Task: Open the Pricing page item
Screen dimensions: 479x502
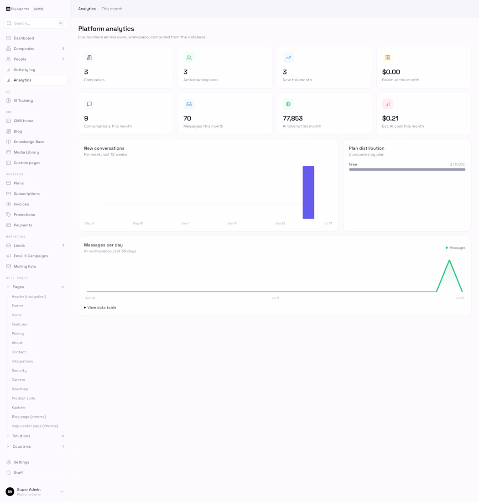Action: coord(18,334)
